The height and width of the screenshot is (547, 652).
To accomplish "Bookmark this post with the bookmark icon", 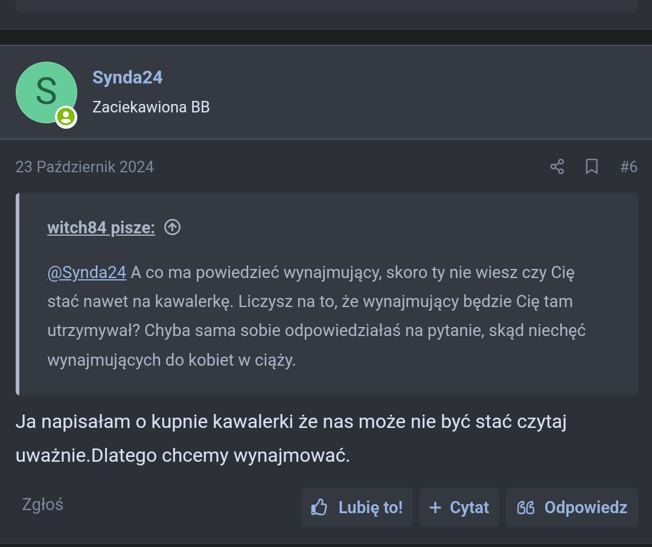I will click(592, 167).
